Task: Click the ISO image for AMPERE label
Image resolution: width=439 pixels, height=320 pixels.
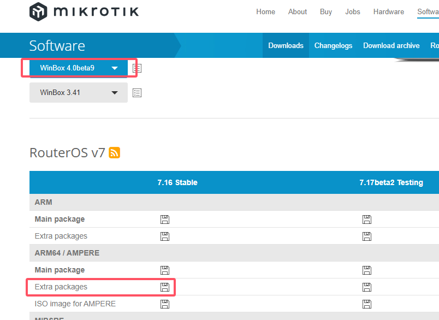Action: [75, 304]
